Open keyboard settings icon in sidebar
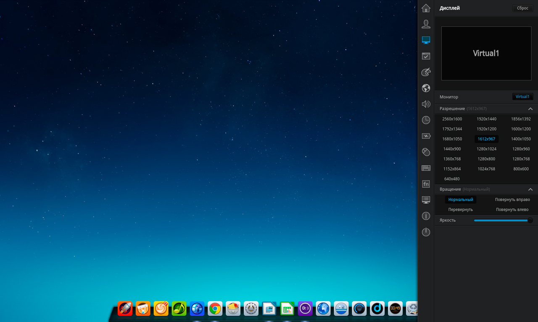The height and width of the screenshot is (322, 538). pos(426,168)
